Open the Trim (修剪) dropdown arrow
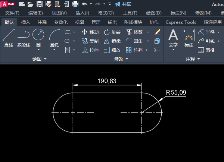224x162 pixels. click(x=148, y=32)
